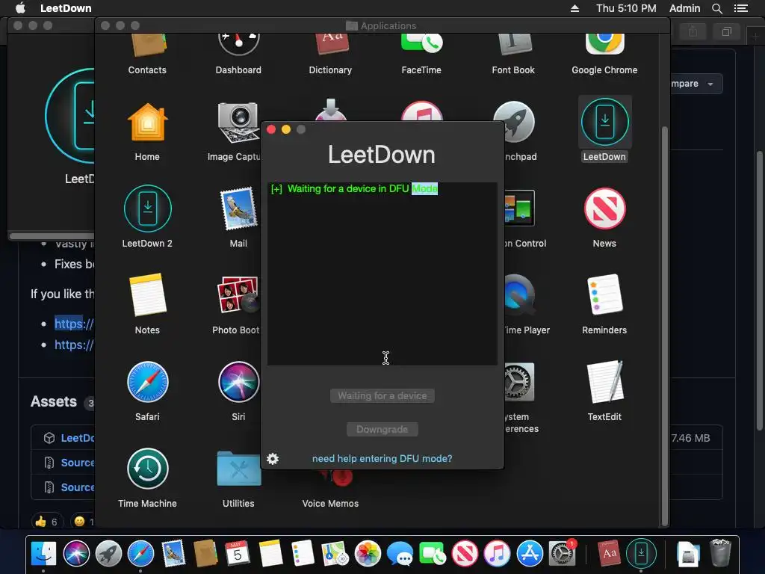Click Finder icon in the Dock
Screen dimensions: 765x574
coord(43,554)
